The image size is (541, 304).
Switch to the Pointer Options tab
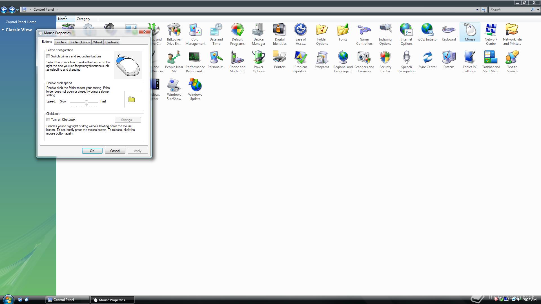[79, 42]
